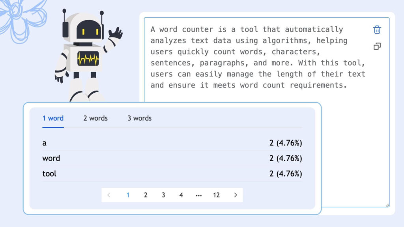Select the keyword row "word"
The image size is (404, 227).
[x=172, y=158]
